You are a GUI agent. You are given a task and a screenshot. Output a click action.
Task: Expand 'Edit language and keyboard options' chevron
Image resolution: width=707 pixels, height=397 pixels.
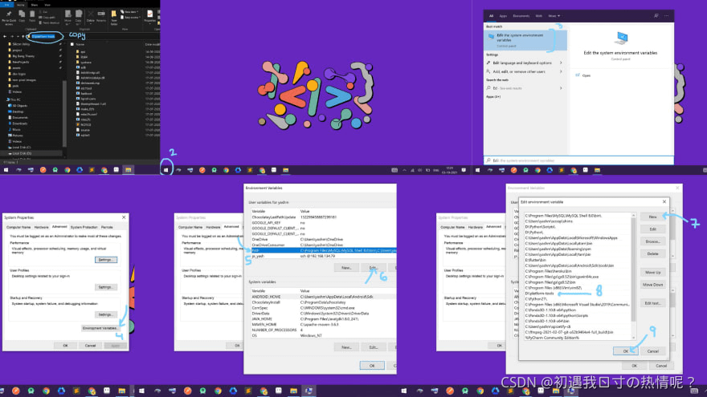[561, 63]
